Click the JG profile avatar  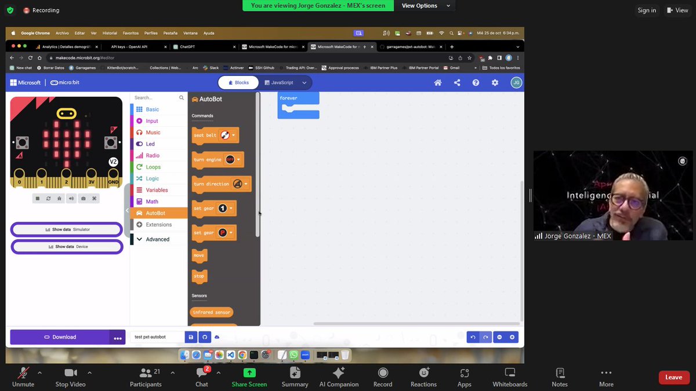point(516,83)
